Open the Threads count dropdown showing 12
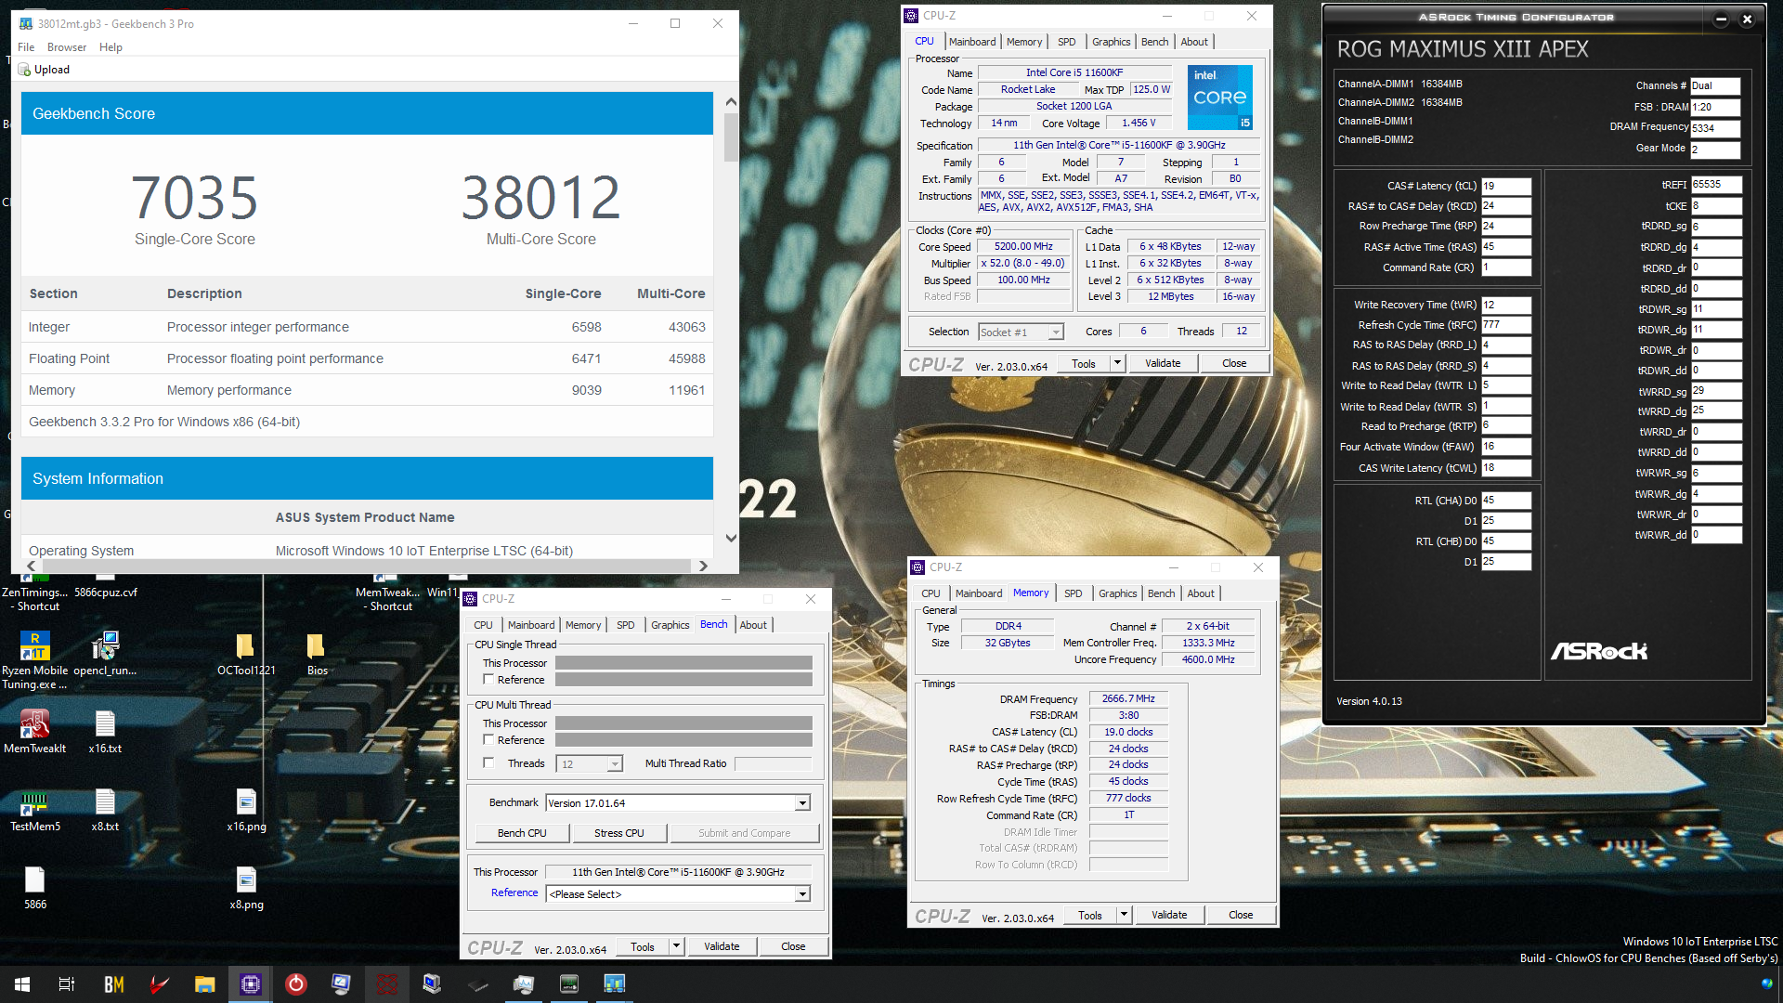This screenshot has height=1003, width=1783. (x=615, y=764)
